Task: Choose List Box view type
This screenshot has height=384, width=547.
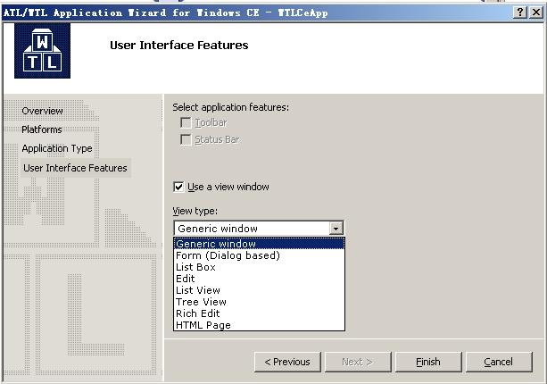Action: point(259,267)
